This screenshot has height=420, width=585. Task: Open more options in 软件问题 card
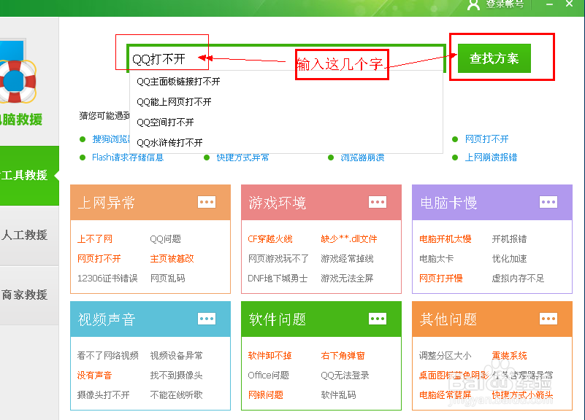point(378,319)
